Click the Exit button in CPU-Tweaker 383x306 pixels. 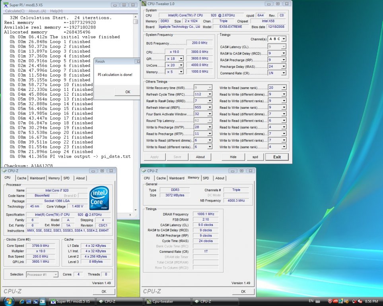point(277,157)
